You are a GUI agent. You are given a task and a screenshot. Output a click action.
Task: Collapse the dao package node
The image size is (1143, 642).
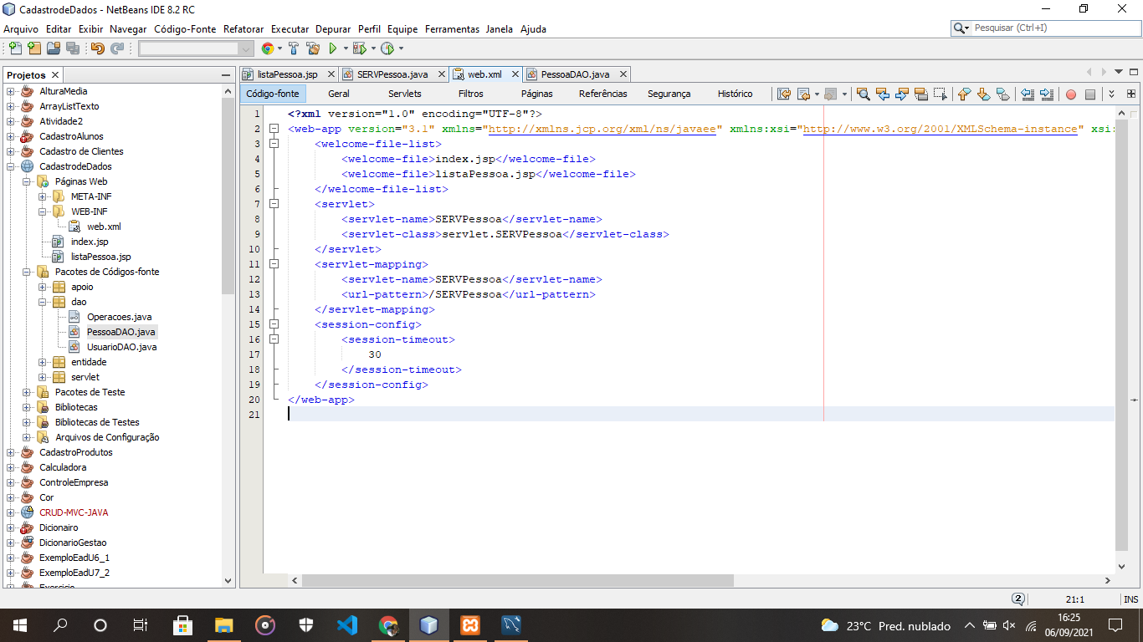(43, 302)
